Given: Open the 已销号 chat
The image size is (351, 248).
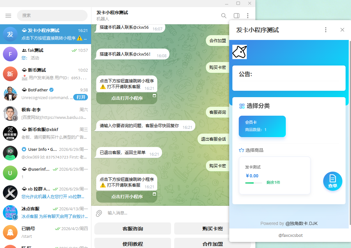Looking at the screenshot, I should pyautogui.click(x=46, y=232).
